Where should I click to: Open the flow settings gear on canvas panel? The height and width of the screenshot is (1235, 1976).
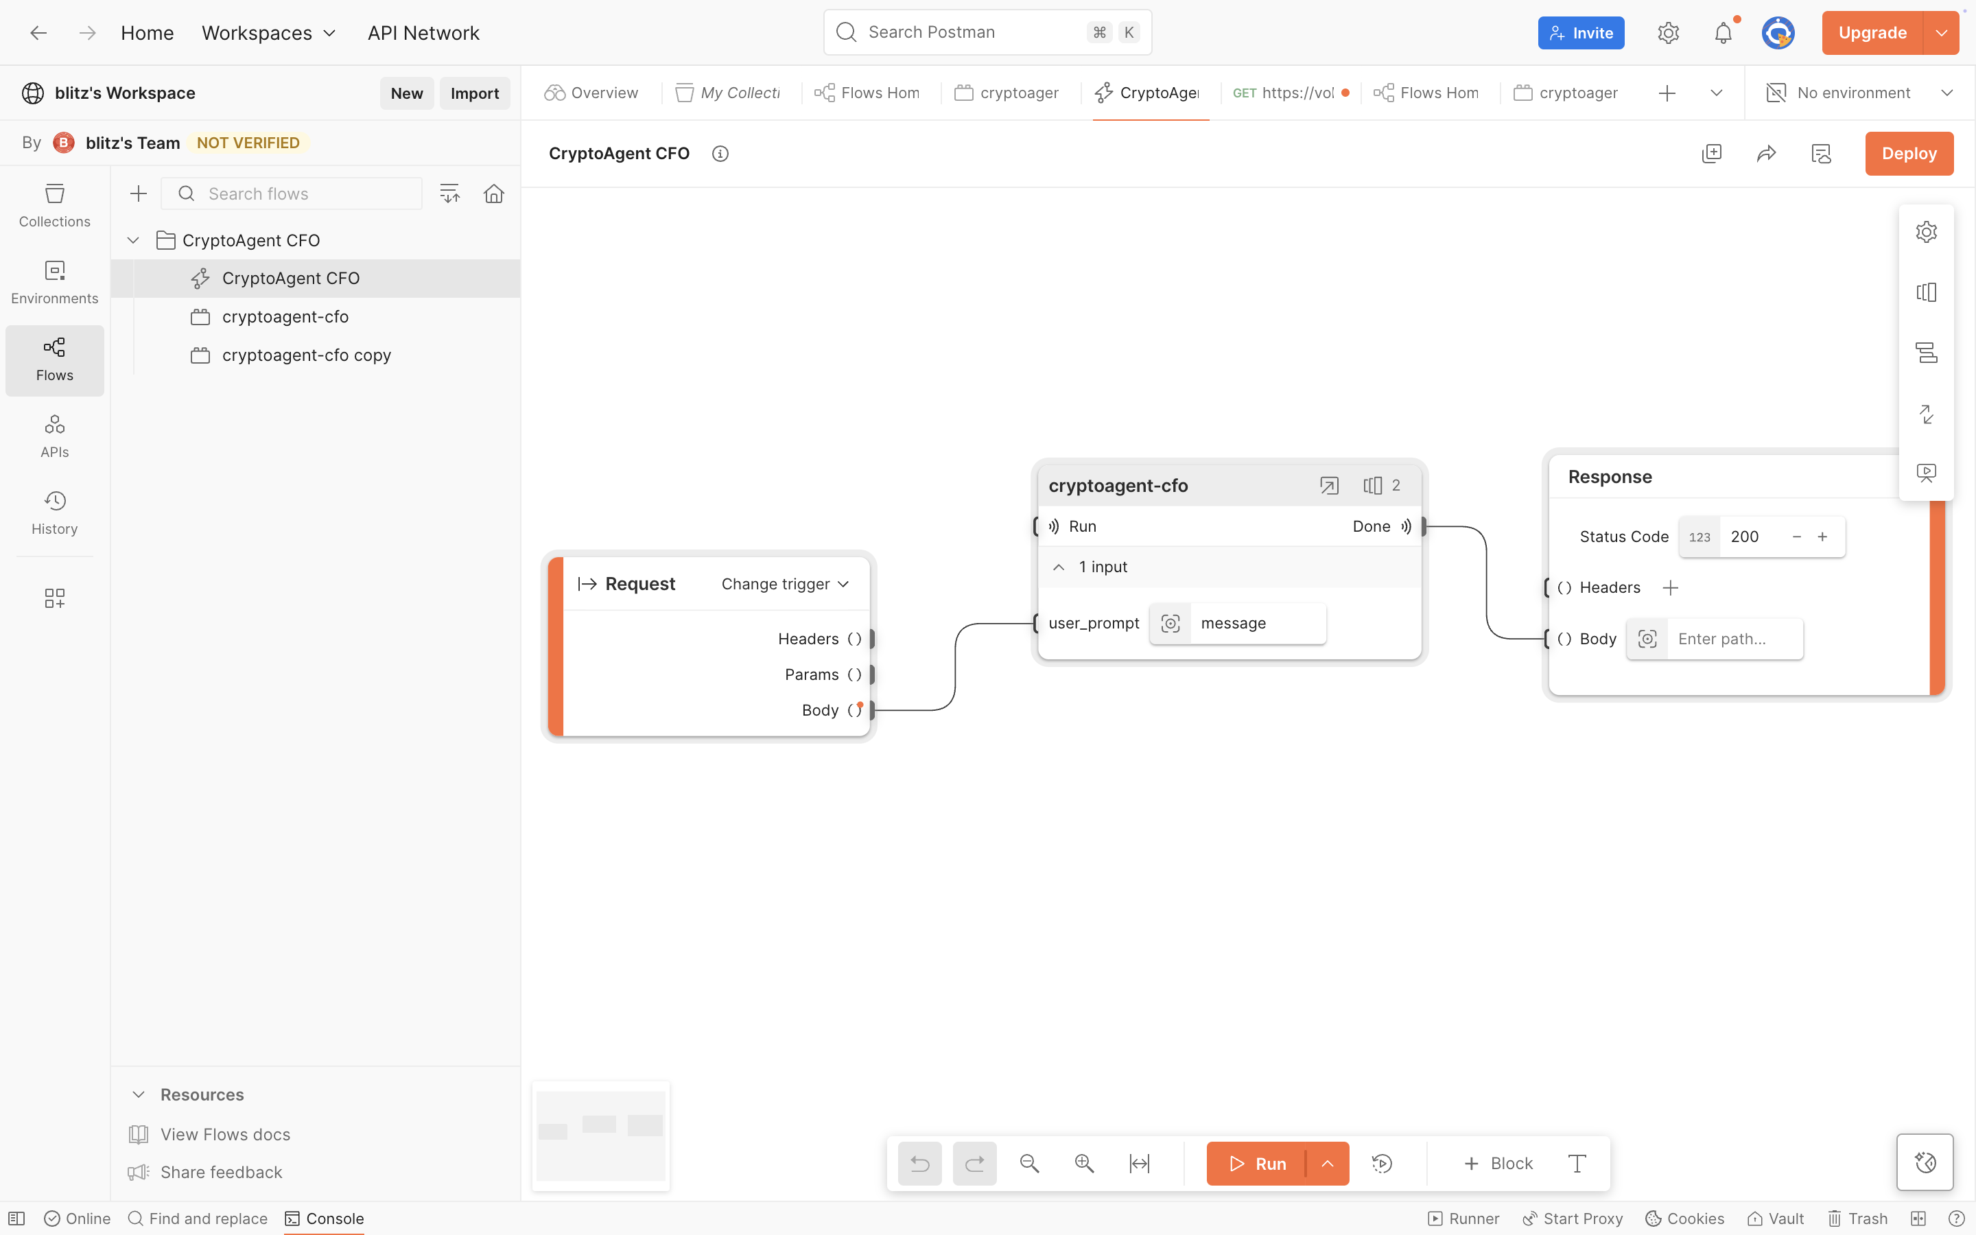coord(1926,232)
